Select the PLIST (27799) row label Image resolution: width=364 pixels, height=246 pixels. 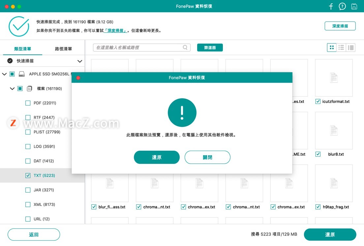[x=47, y=132]
